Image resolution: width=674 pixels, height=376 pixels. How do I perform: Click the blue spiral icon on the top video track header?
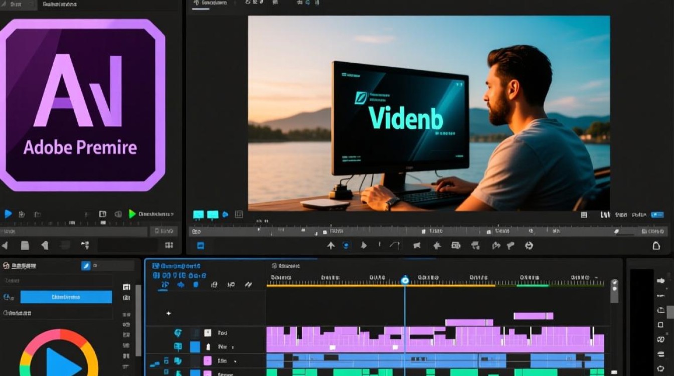click(178, 333)
